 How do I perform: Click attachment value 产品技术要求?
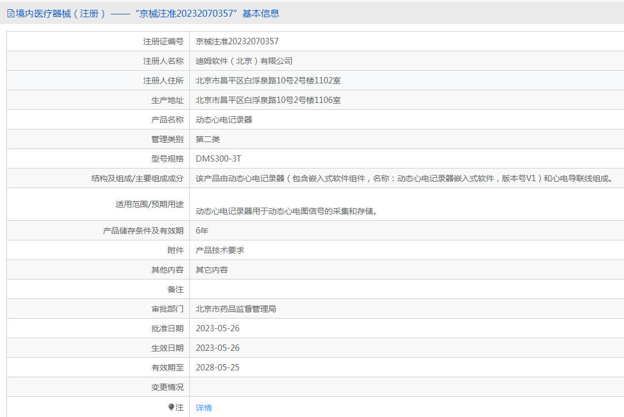pyautogui.click(x=220, y=250)
